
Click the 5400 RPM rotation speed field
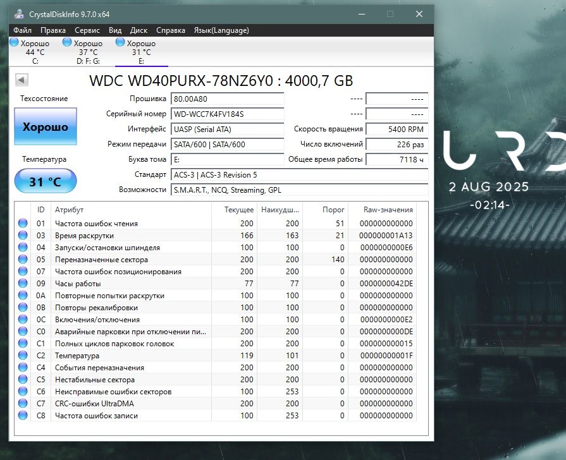point(397,129)
